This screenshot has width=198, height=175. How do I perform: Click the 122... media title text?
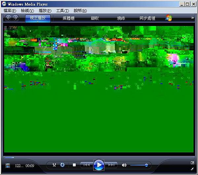click(19, 166)
